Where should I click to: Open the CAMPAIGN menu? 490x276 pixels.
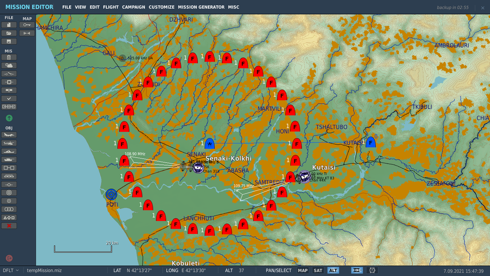(x=133, y=7)
